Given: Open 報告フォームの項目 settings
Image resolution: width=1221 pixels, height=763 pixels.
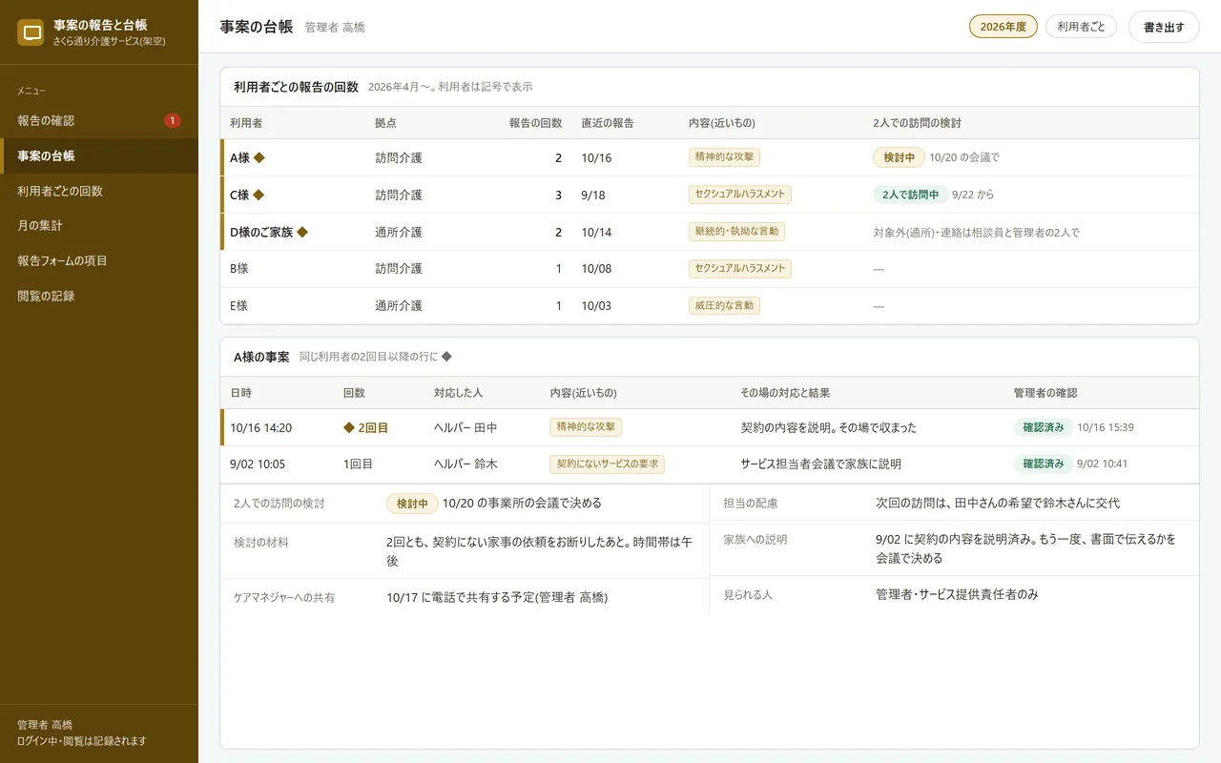Looking at the screenshot, I should (x=99, y=260).
